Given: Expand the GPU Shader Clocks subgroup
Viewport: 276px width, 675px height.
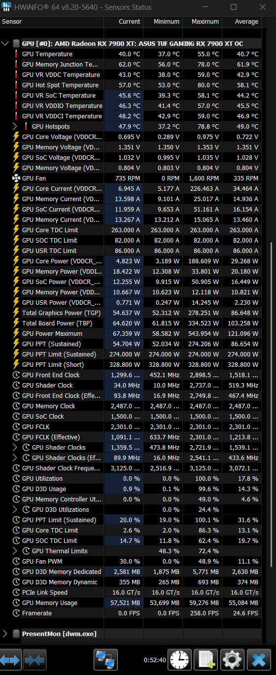Looking at the screenshot, I should pos(15,447).
